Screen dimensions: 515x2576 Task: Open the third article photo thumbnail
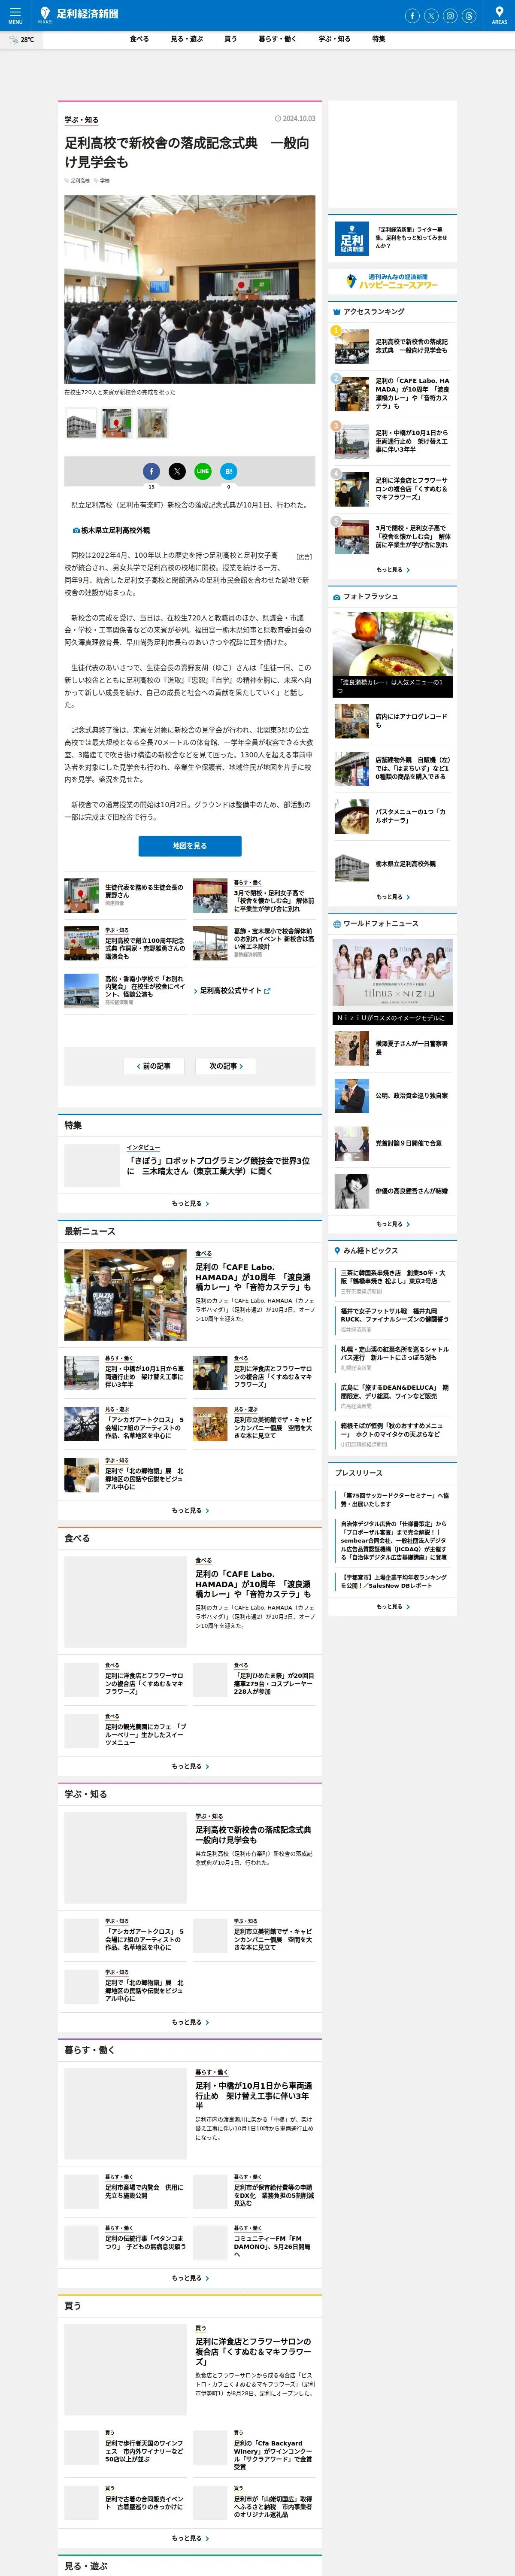click(153, 423)
